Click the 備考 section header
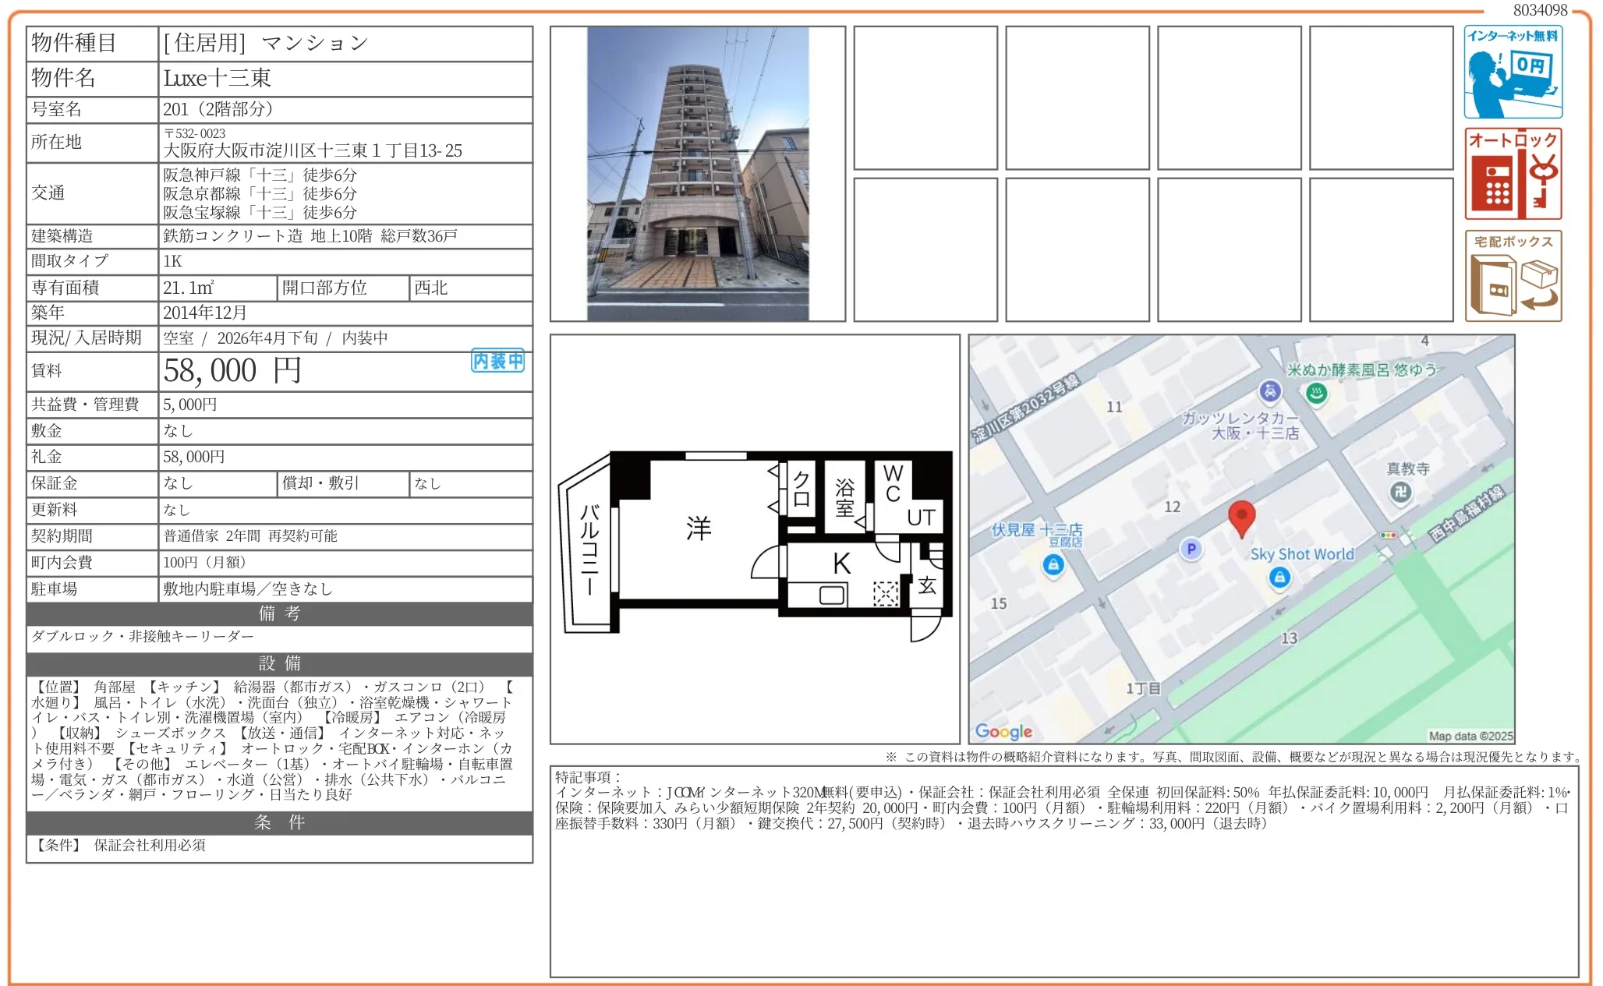1603x986 pixels. pyautogui.click(x=279, y=613)
